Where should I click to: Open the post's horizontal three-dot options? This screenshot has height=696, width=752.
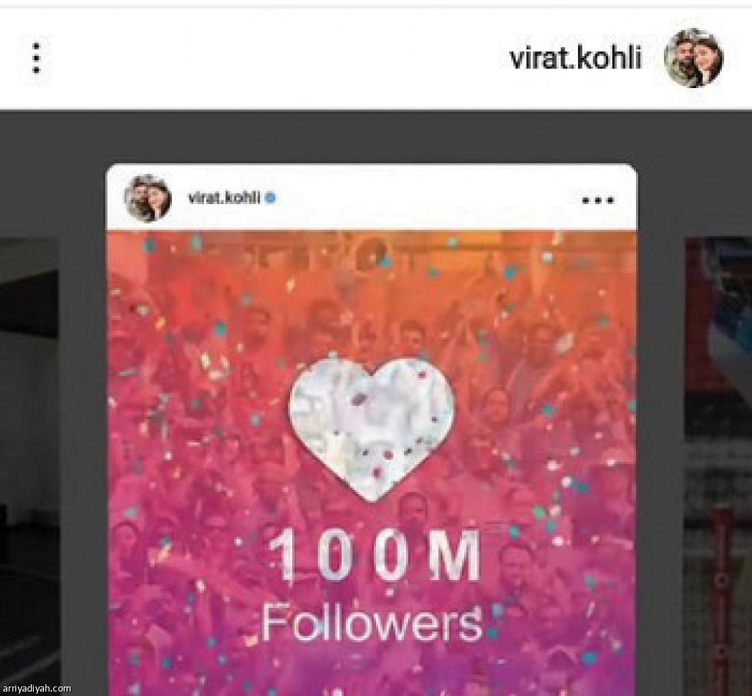[x=598, y=200]
